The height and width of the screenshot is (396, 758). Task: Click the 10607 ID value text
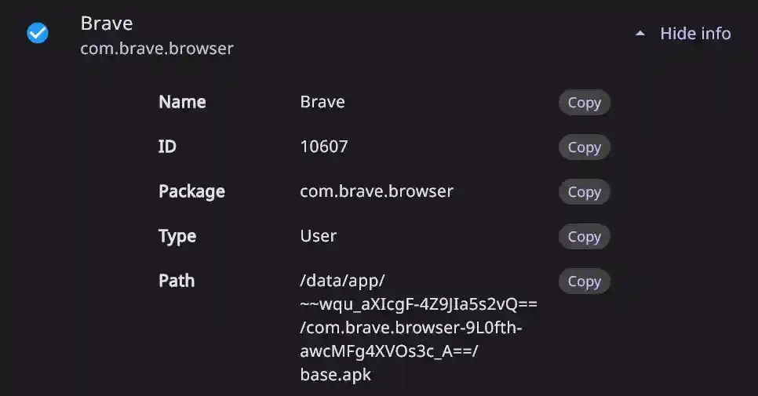point(324,147)
